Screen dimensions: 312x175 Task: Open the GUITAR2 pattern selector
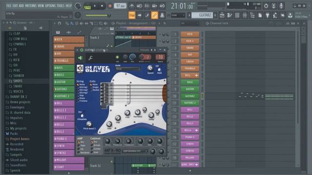202,15
